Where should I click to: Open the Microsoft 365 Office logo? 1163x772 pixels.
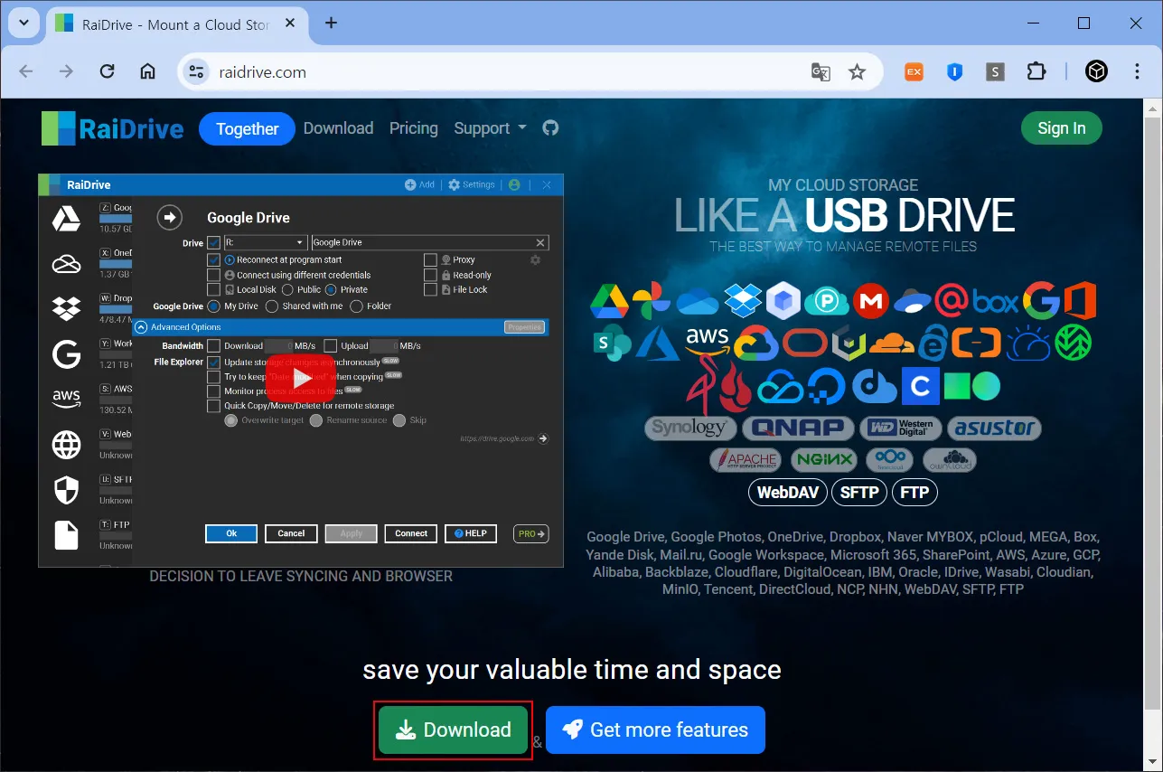point(1079,300)
